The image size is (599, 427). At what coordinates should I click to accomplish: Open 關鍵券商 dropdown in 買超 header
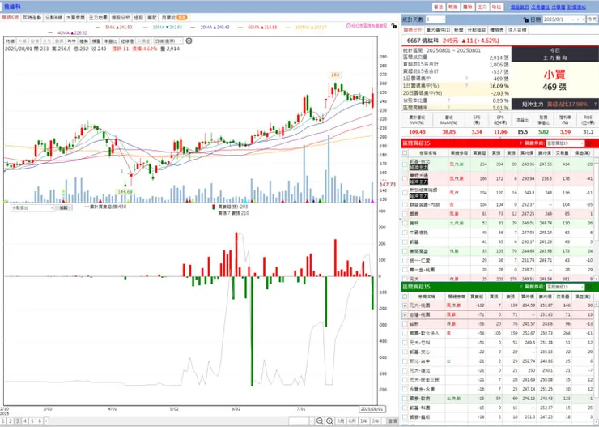pos(565,143)
